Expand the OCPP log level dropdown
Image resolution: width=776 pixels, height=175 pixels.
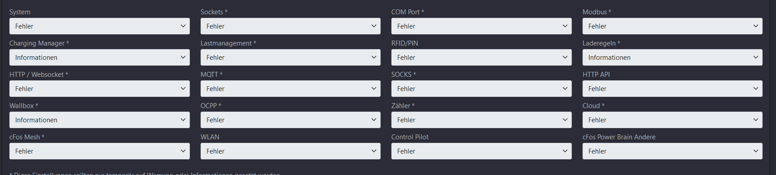coord(291,120)
